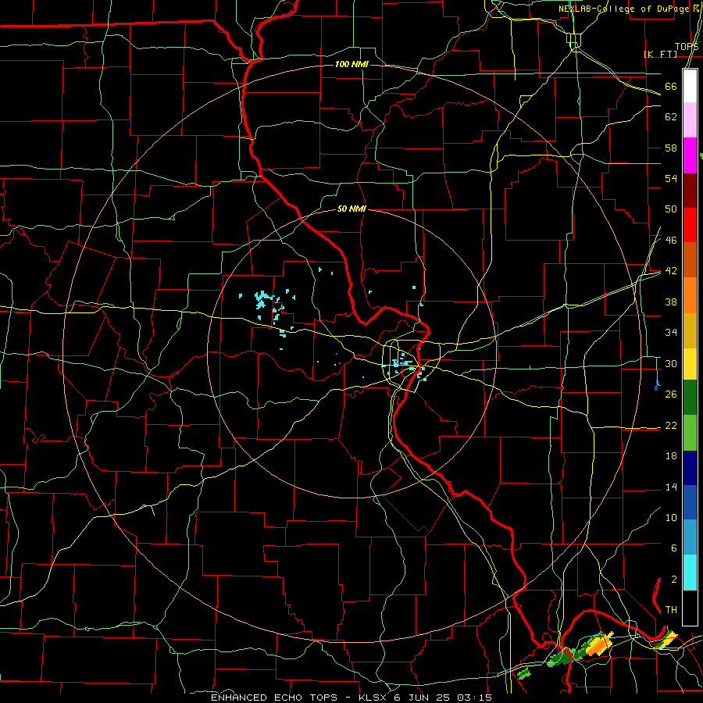The width and height of the screenshot is (703, 703).
Task: Click the dark green legend swatch
Action: (x=690, y=398)
